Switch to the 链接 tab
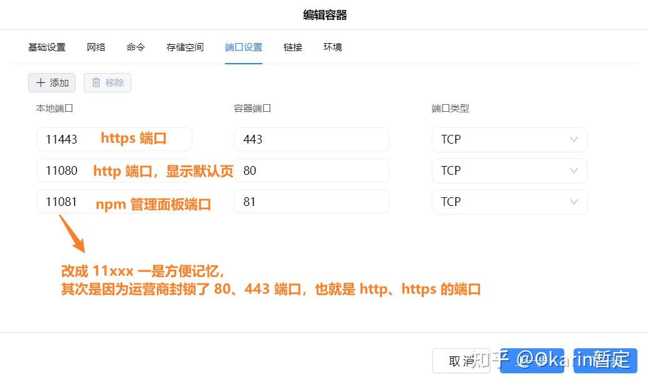The height and width of the screenshot is (387, 648). (292, 47)
